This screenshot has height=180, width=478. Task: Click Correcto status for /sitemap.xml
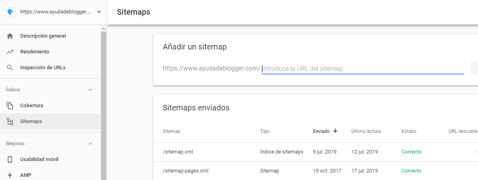[411, 152]
